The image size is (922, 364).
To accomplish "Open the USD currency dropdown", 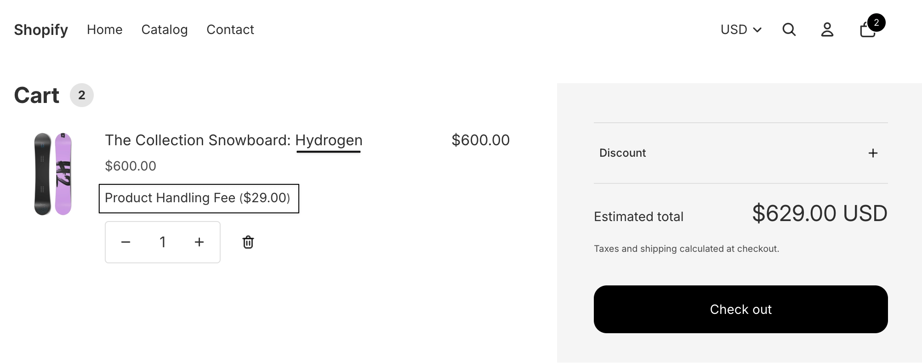I will tap(741, 29).
